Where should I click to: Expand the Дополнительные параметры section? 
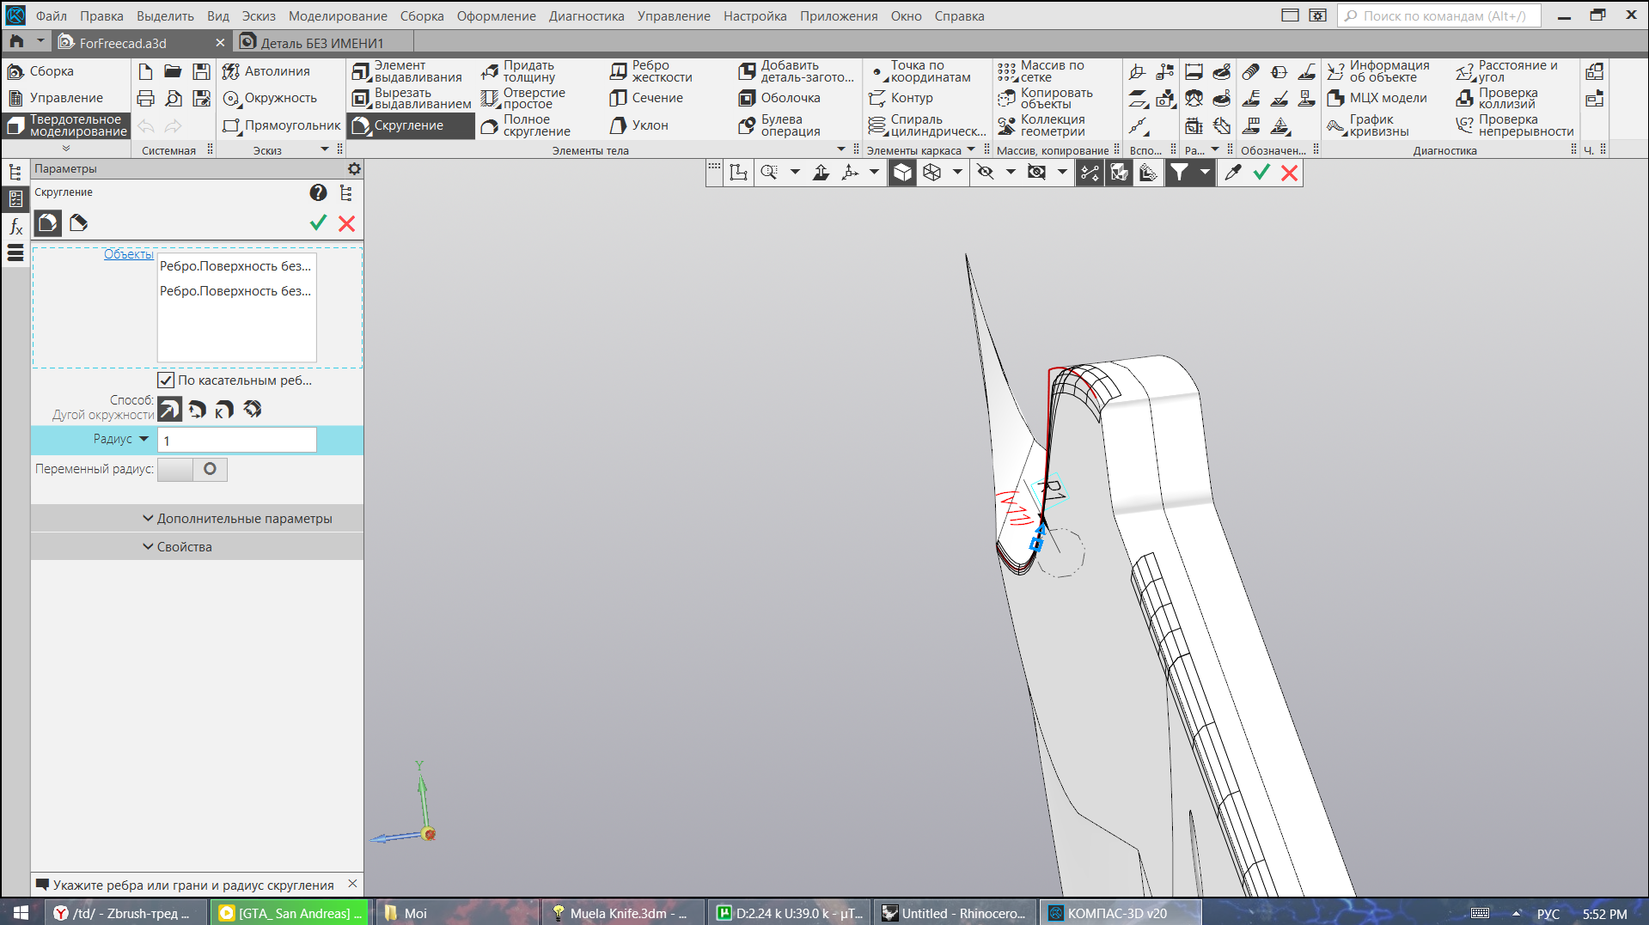coord(237,519)
